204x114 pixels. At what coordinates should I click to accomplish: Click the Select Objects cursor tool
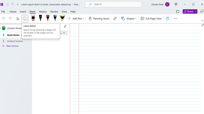(x=18, y=18)
